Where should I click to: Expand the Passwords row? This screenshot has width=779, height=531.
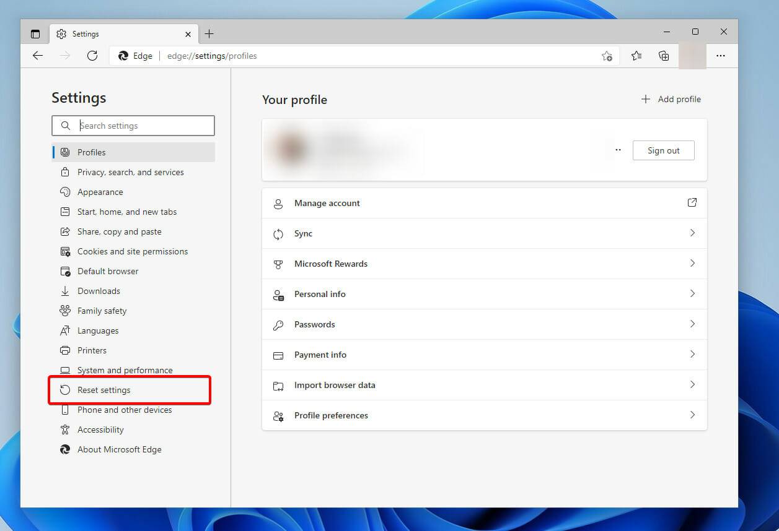point(484,324)
